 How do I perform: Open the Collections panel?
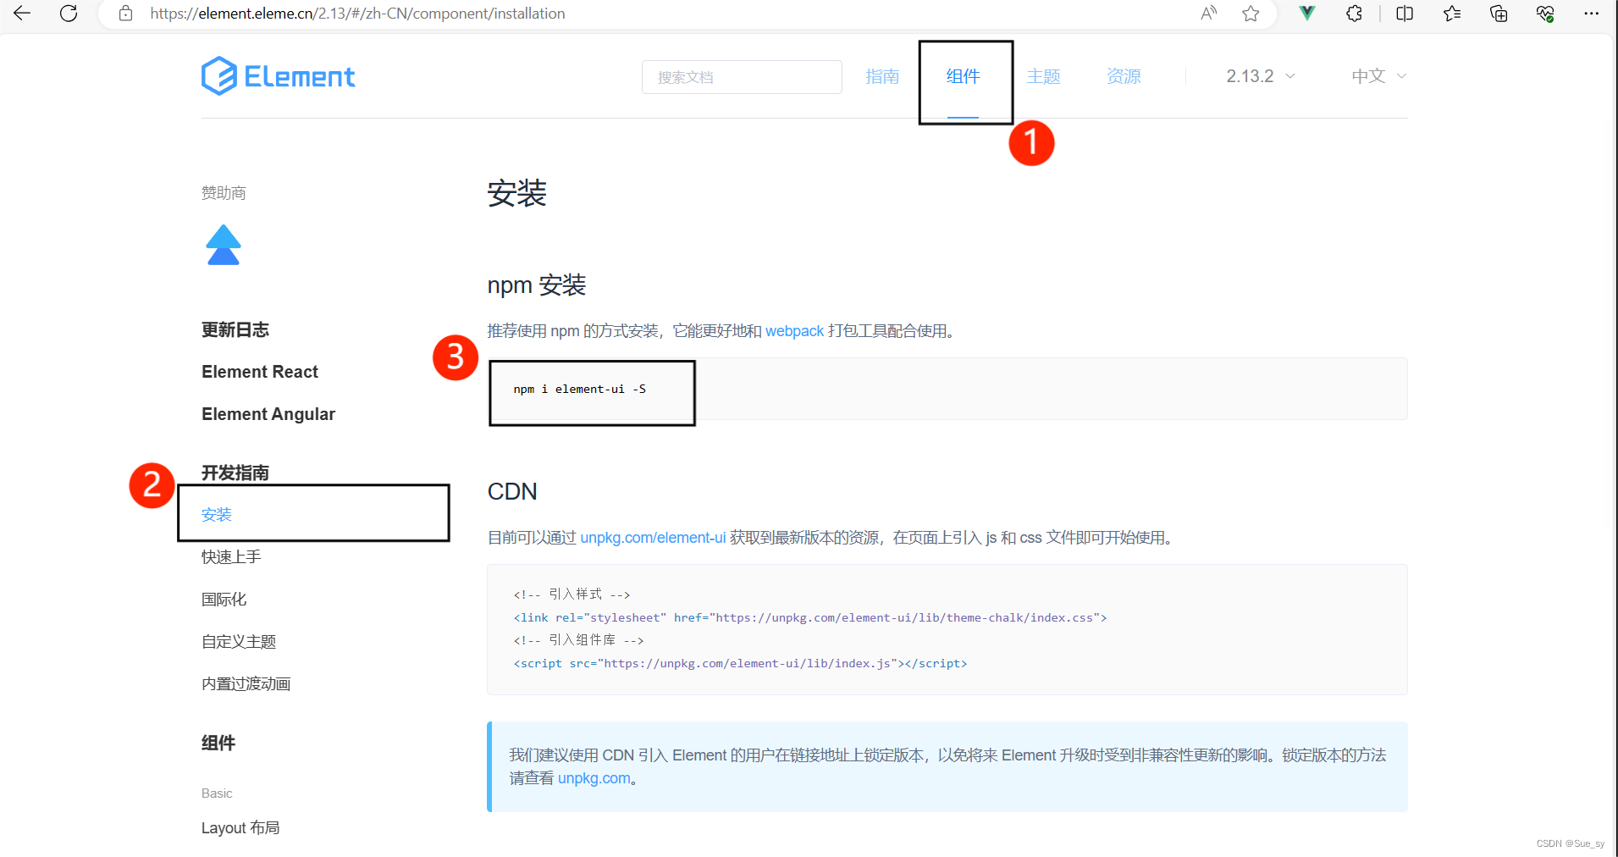(x=1498, y=14)
